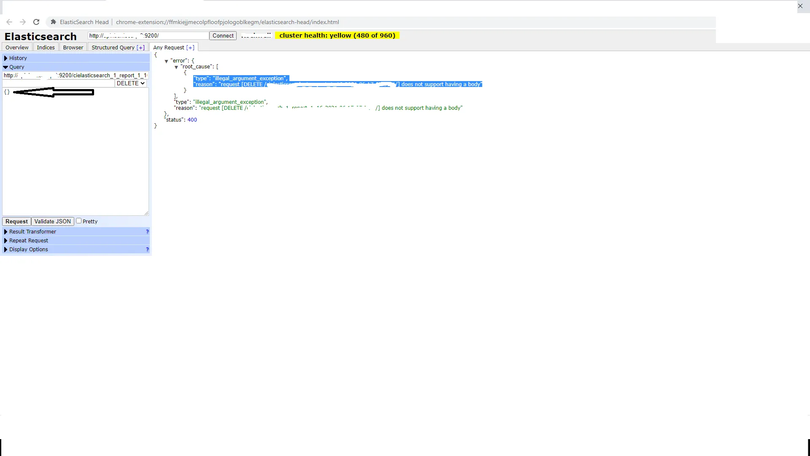
Task: Expand the Repeat Request section
Action: 29,241
